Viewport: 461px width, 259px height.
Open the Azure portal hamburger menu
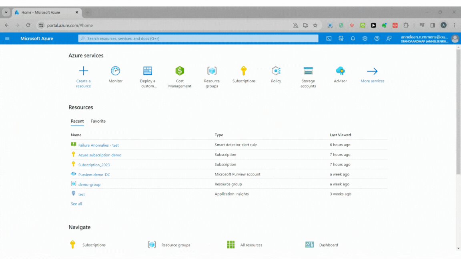point(7,38)
